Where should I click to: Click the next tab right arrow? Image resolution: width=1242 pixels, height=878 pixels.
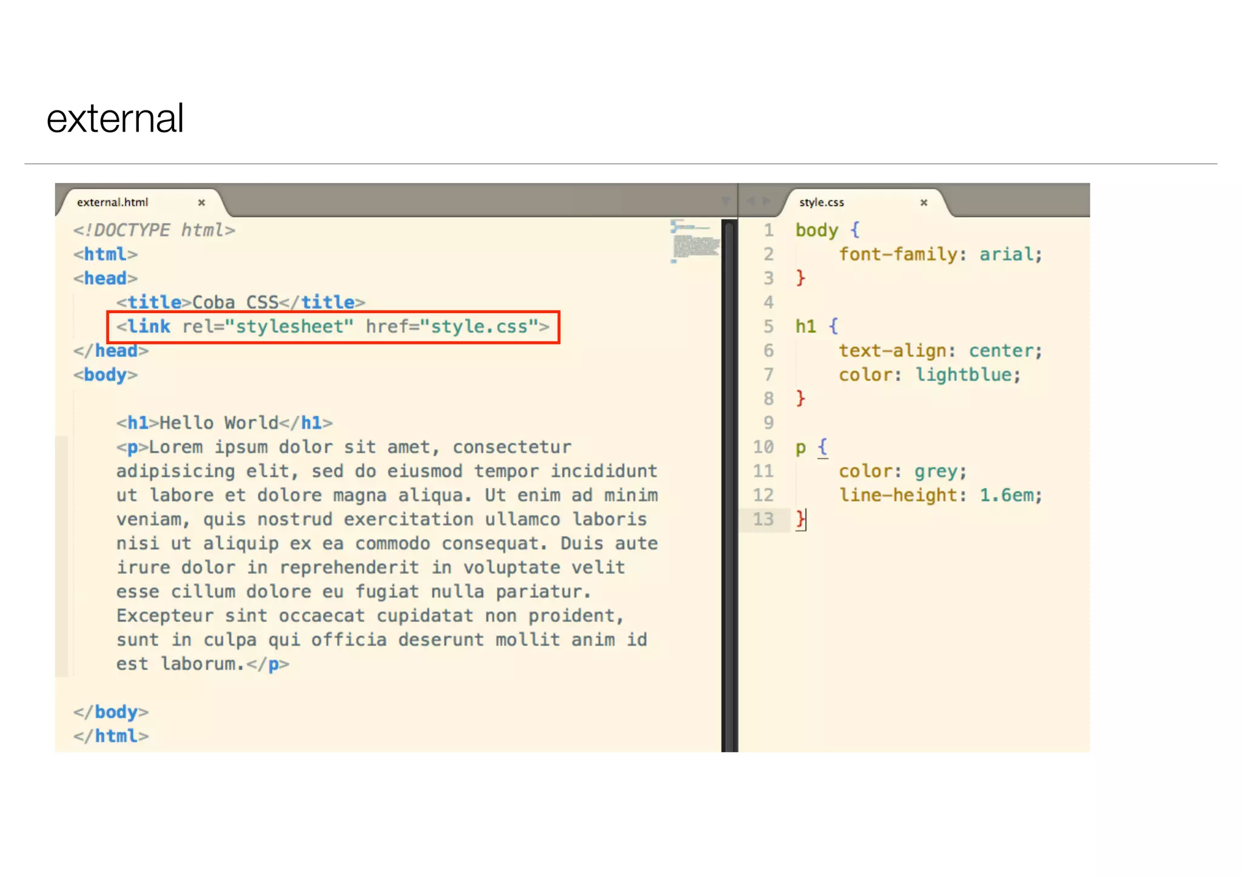(767, 201)
